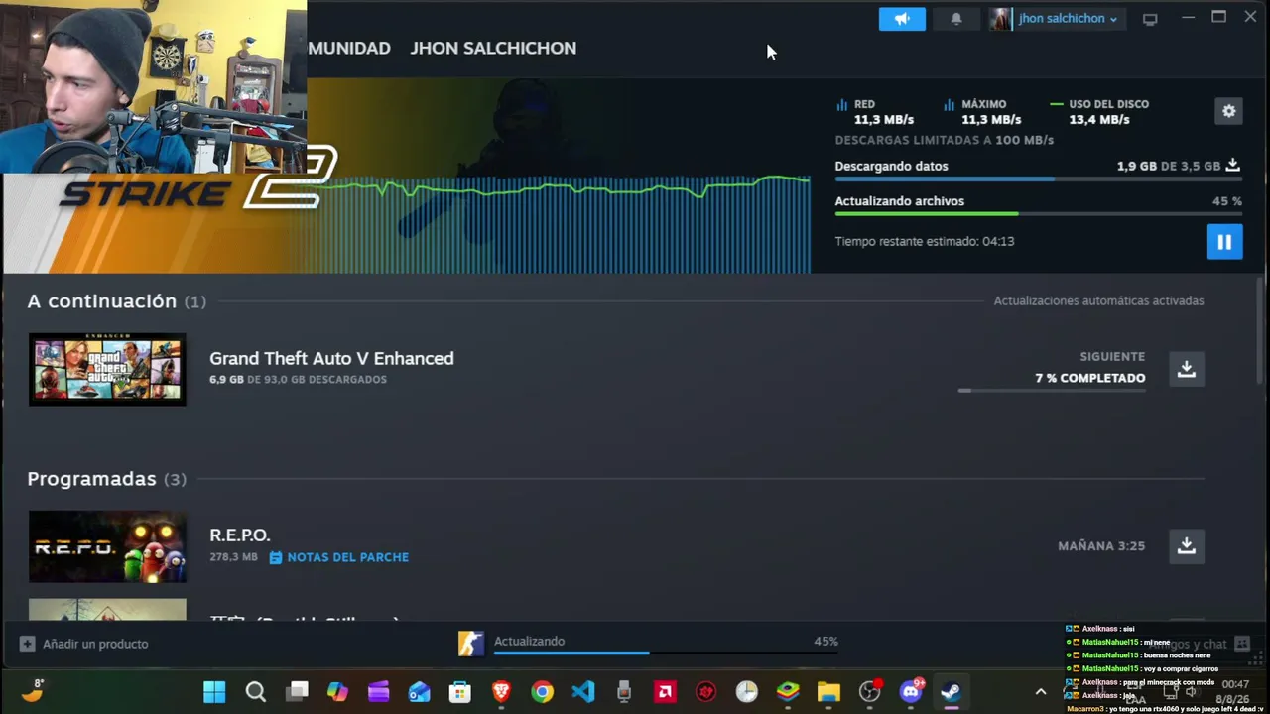This screenshot has width=1270, height=714.
Task: Open Task View from the taskbar
Action: coord(297,692)
